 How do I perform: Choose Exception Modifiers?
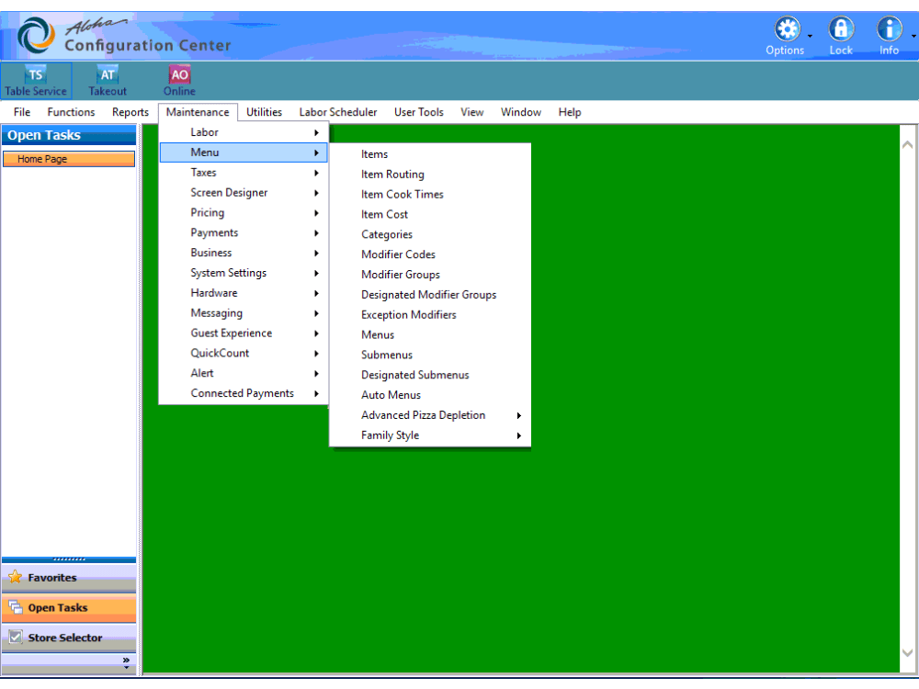coord(430,314)
